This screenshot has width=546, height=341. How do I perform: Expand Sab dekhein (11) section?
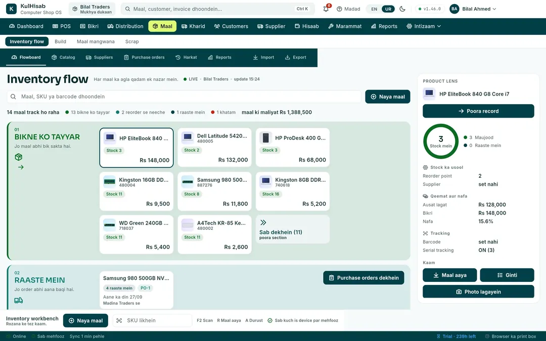tap(293, 229)
